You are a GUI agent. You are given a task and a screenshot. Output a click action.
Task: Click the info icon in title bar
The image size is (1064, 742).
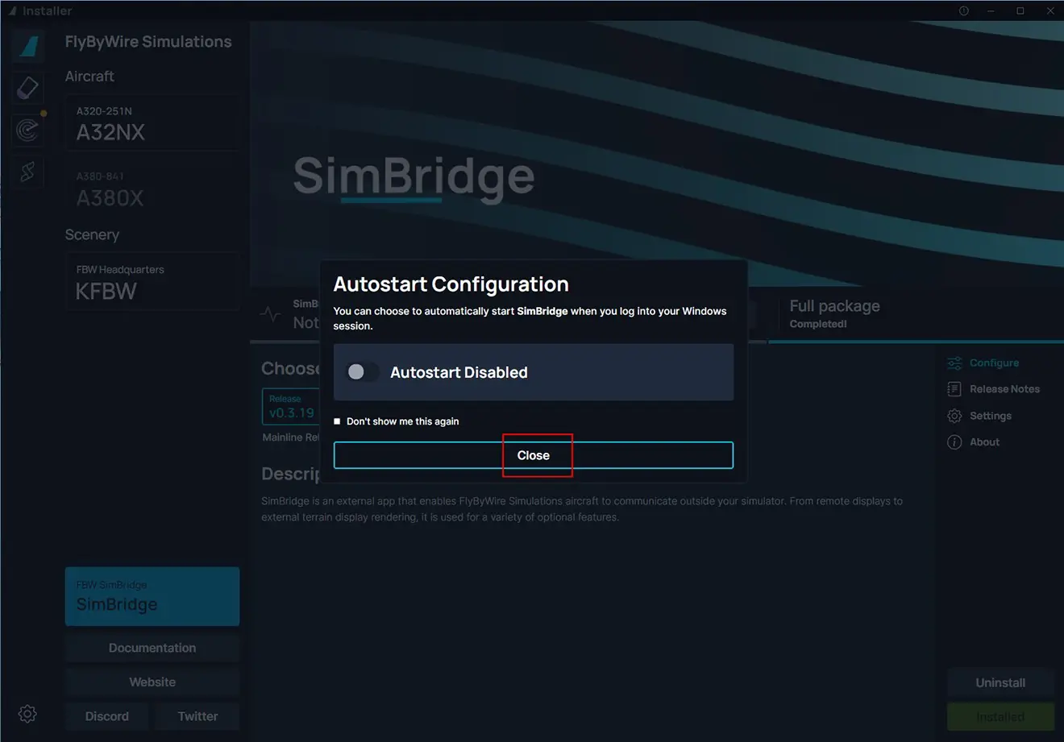(x=963, y=10)
